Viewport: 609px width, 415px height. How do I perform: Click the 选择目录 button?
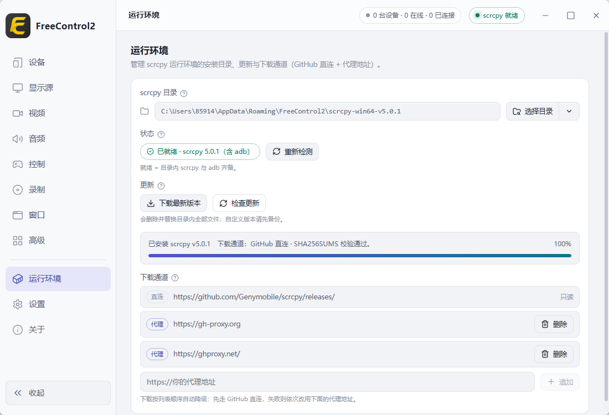pyautogui.click(x=533, y=111)
